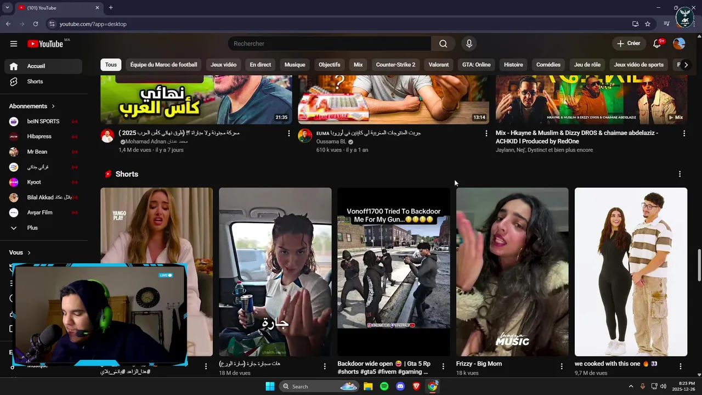The height and width of the screenshot is (395, 702).
Task: Bookmark the page with star icon
Action: [x=648, y=24]
